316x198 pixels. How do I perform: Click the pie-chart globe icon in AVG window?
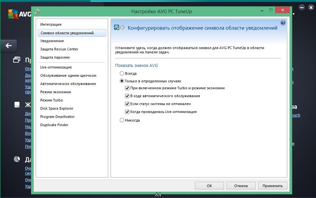pos(17,159)
